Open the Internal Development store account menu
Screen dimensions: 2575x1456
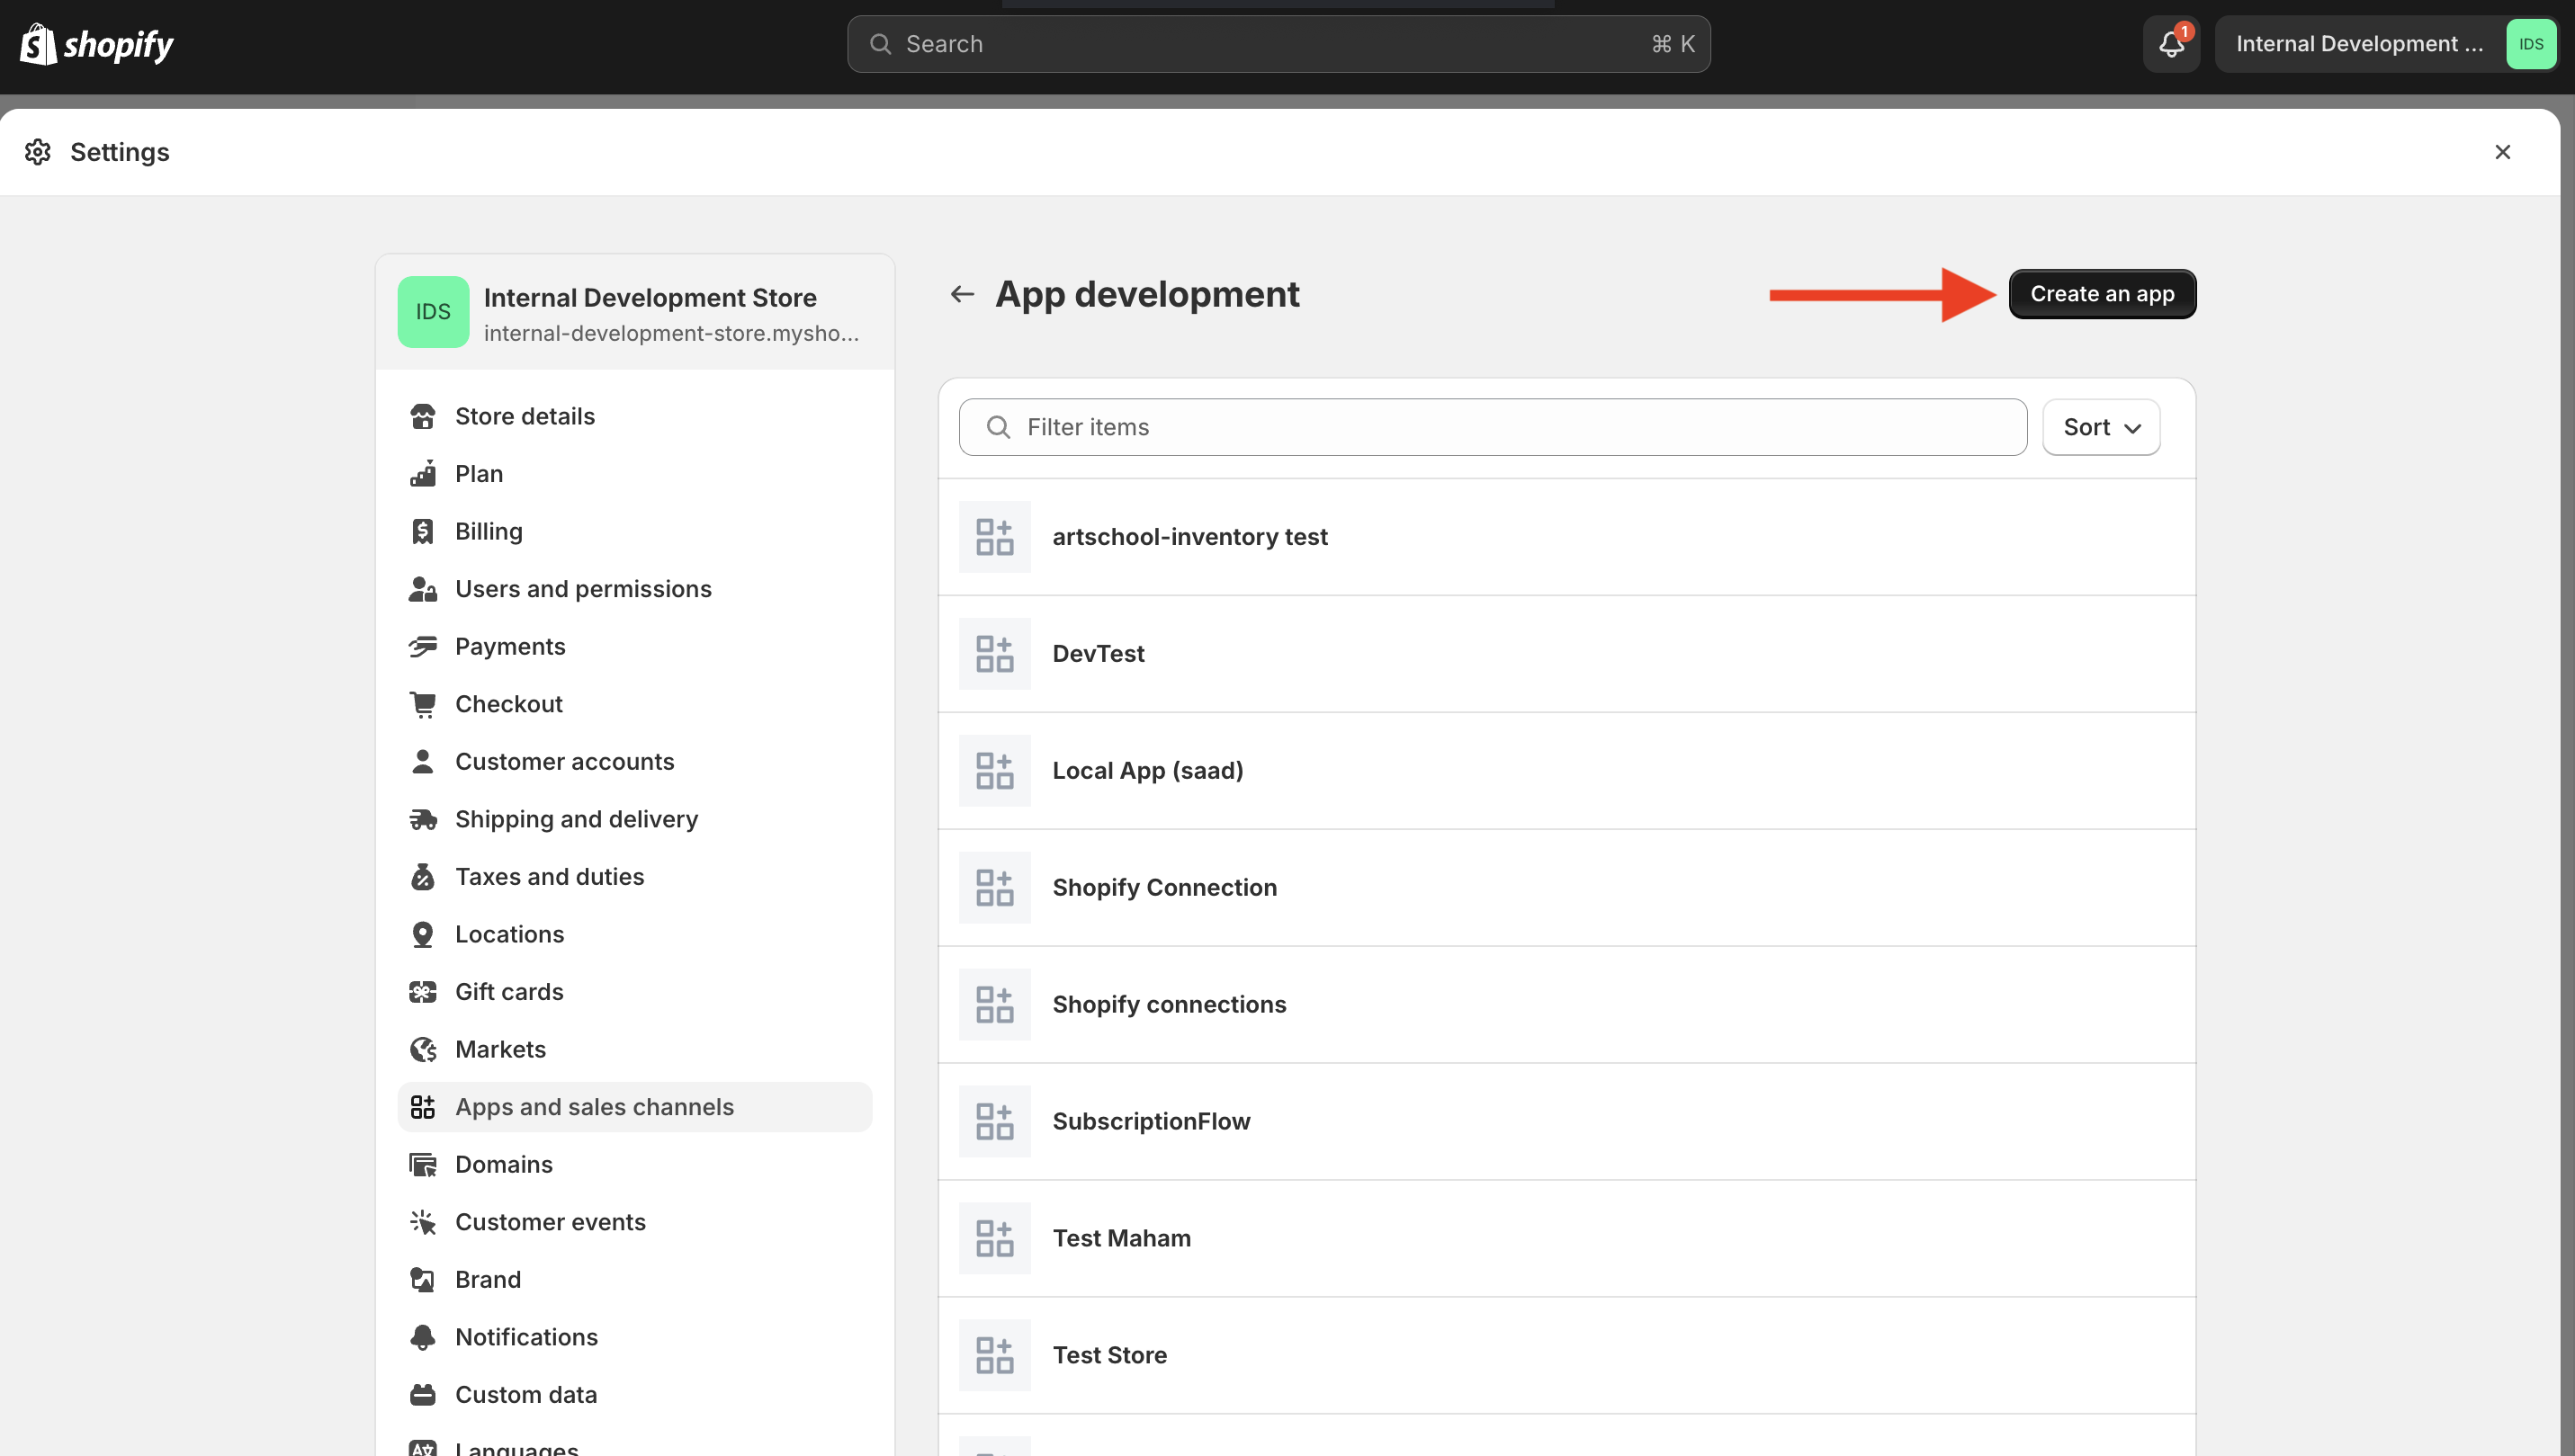(2385, 44)
